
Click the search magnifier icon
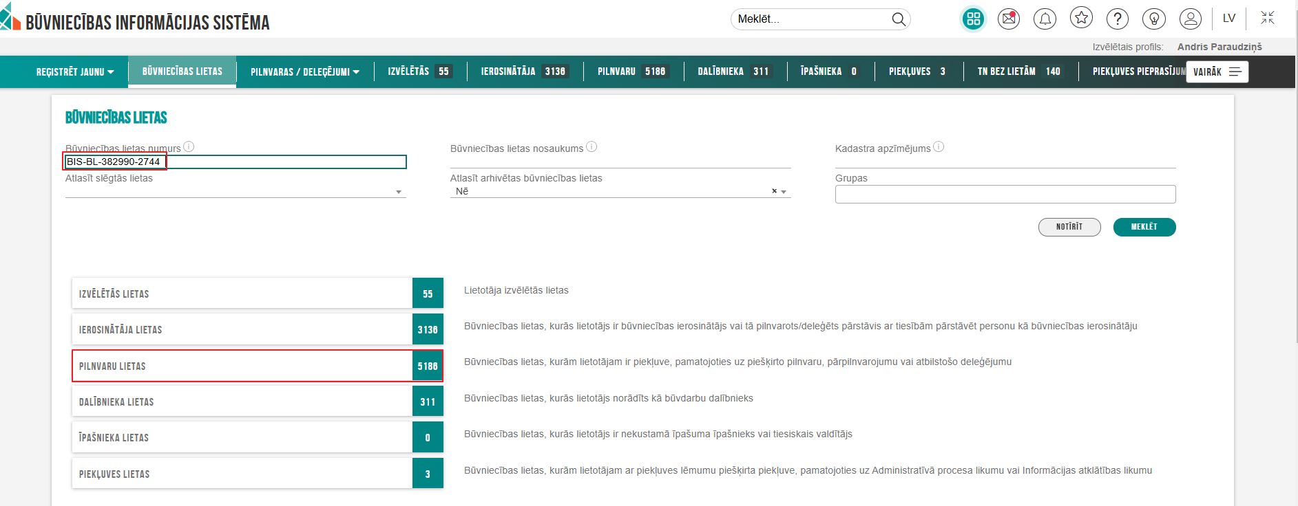898,19
